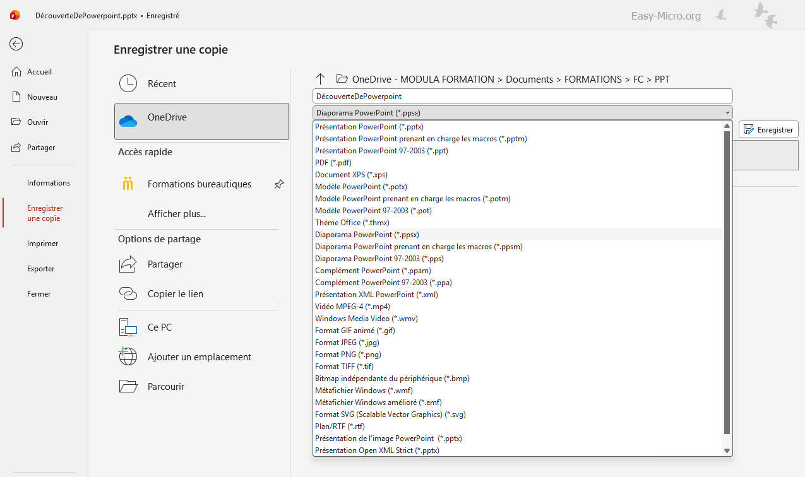Click the Enregistrer save button

tap(768, 129)
